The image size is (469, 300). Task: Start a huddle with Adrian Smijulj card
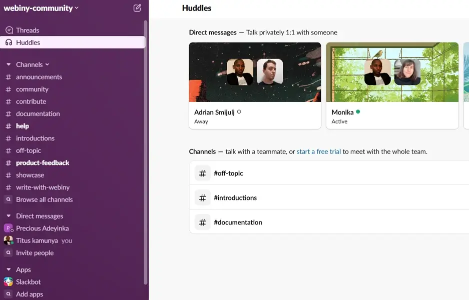(255, 86)
